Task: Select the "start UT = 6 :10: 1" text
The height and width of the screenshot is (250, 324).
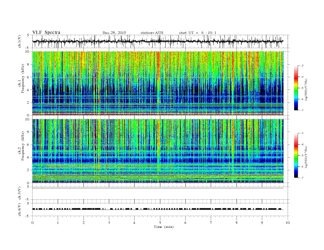Action: click(x=198, y=33)
